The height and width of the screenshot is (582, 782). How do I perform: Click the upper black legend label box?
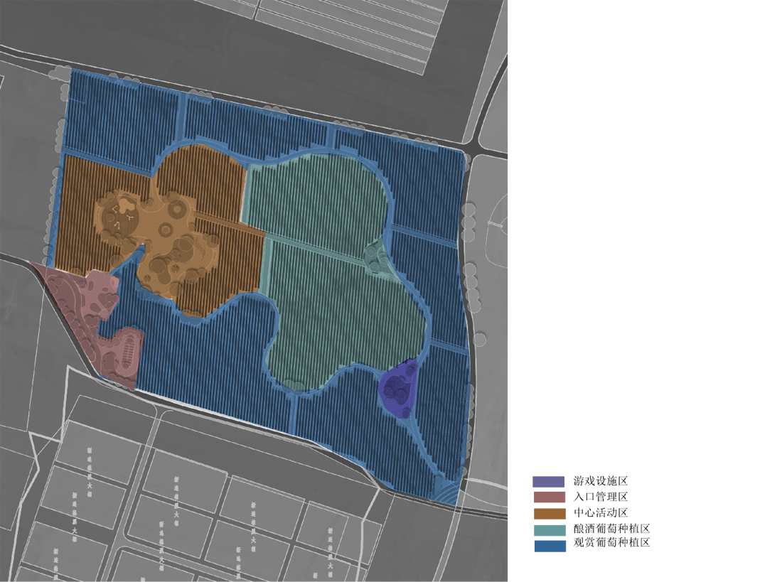[599, 489]
